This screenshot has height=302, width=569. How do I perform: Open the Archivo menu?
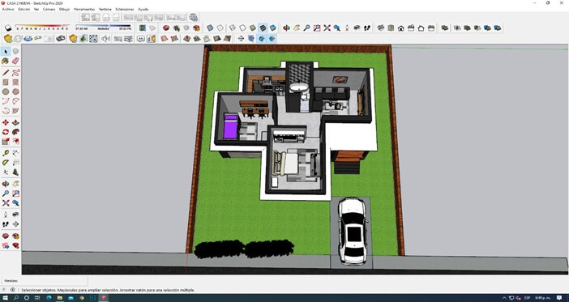[x=8, y=9]
